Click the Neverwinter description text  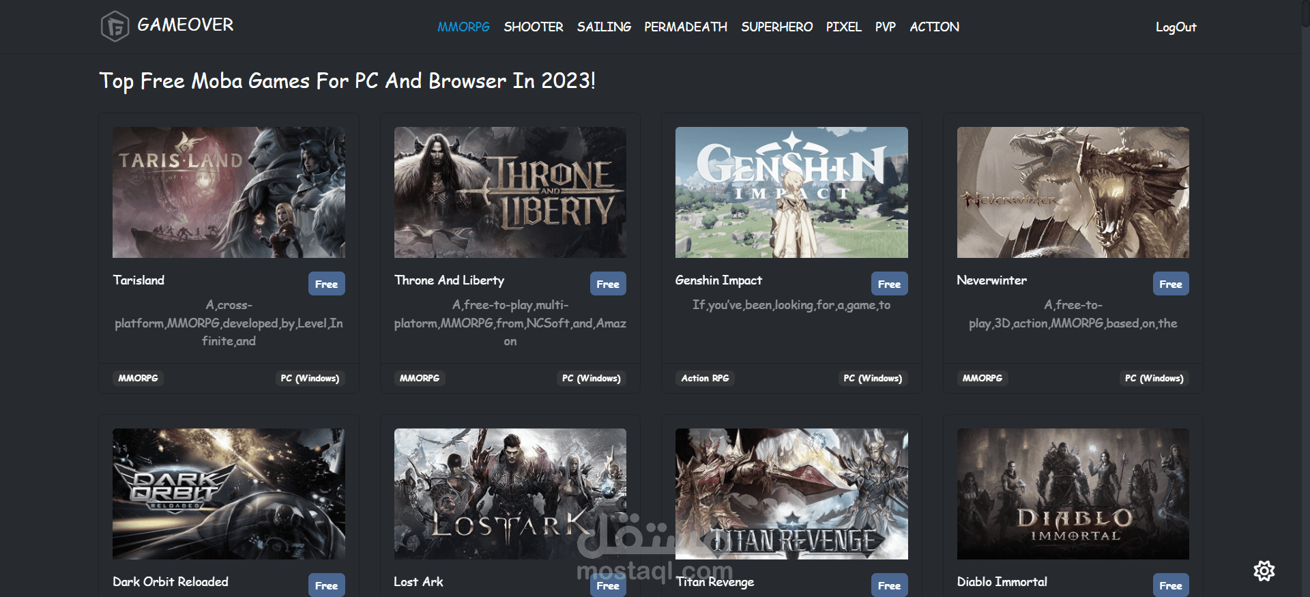tap(1073, 314)
